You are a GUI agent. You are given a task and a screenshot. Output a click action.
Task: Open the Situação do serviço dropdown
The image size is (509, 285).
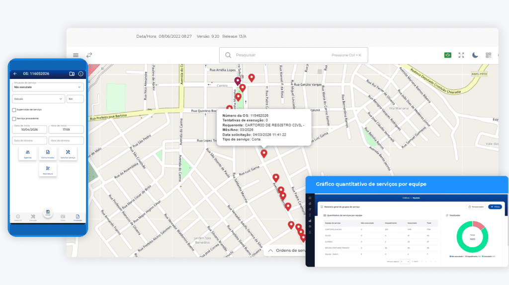click(x=48, y=87)
